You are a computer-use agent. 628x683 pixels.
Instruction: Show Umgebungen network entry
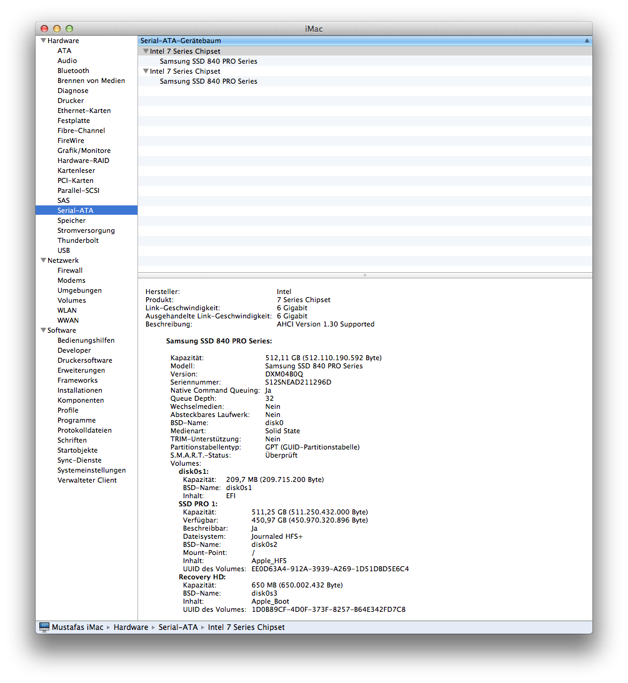[x=79, y=290]
